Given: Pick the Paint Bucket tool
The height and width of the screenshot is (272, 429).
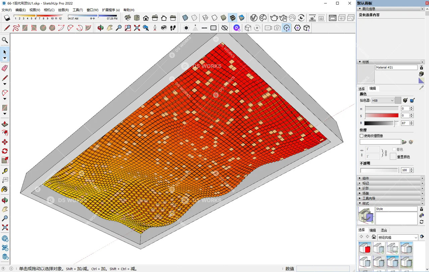Looking at the screenshot, I should point(5,189).
